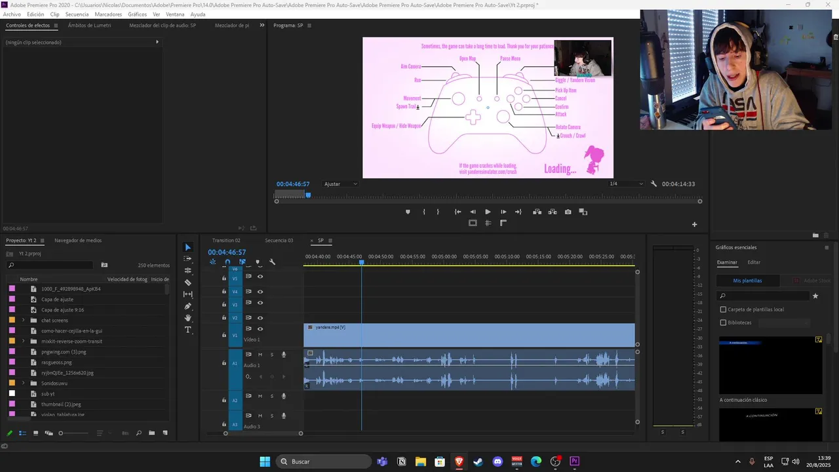This screenshot has height=472, width=839.
Task: Open timeline display settings wrench
Action: [x=272, y=262]
